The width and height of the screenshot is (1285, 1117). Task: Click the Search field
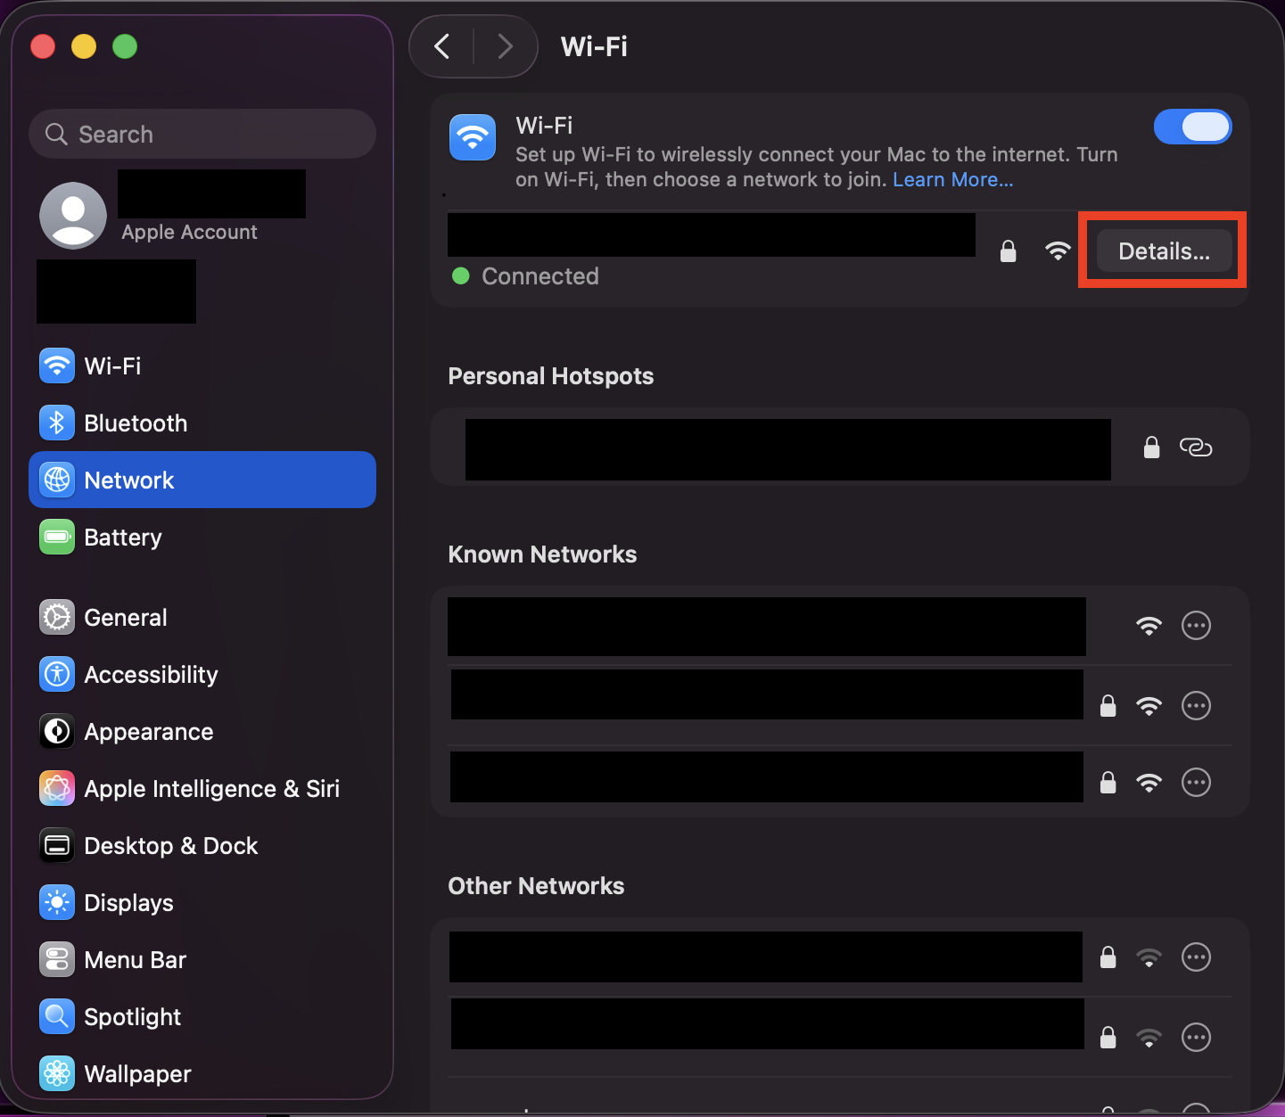click(202, 135)
